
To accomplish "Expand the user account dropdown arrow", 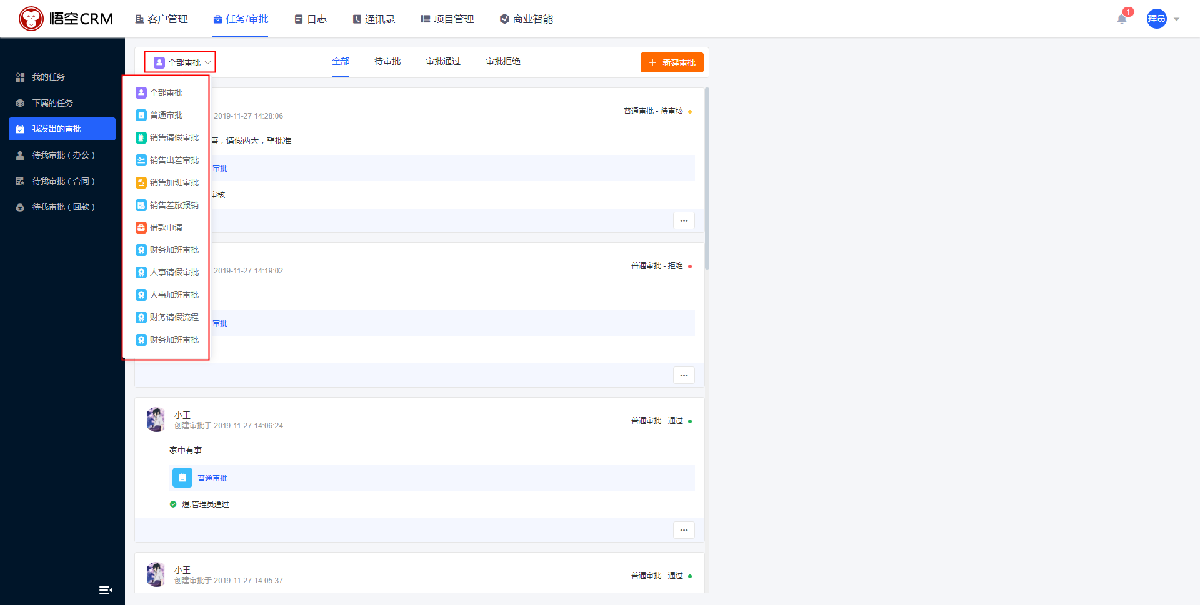I will (1176, 19).
